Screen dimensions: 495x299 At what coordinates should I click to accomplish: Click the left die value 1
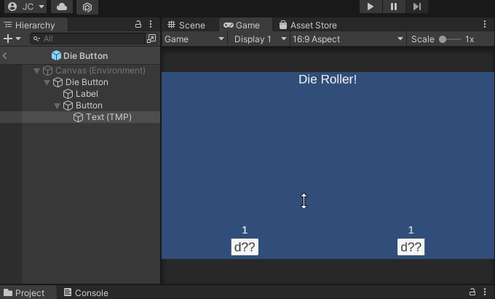[x=245, y=230]
